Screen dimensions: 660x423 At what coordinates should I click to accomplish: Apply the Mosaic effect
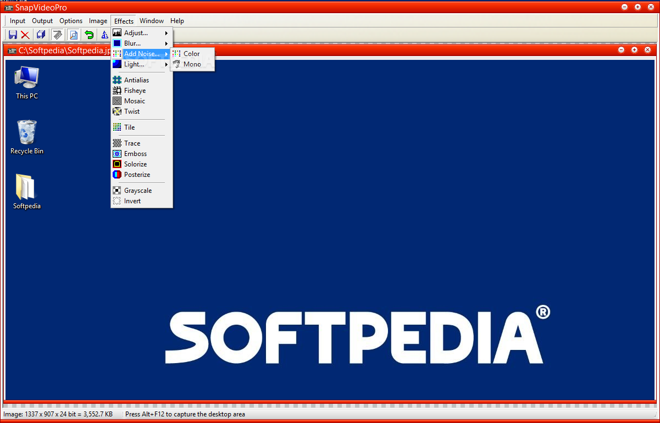tap(142, 101)
